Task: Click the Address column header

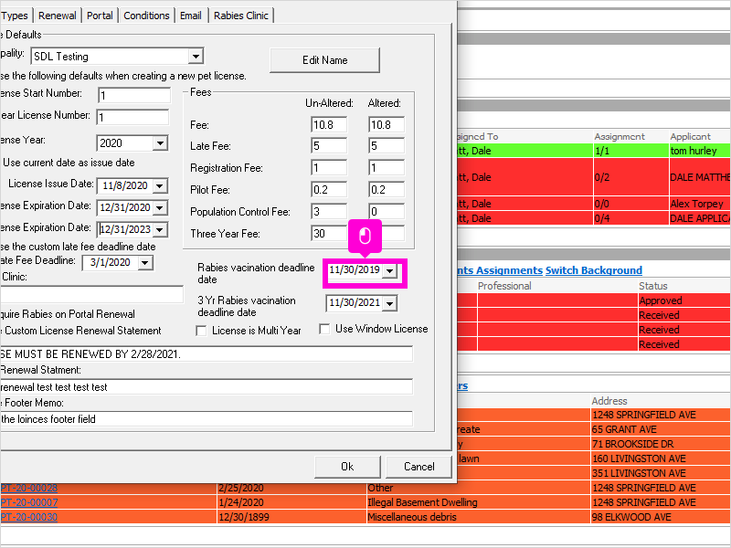Action: coord(660,401)
